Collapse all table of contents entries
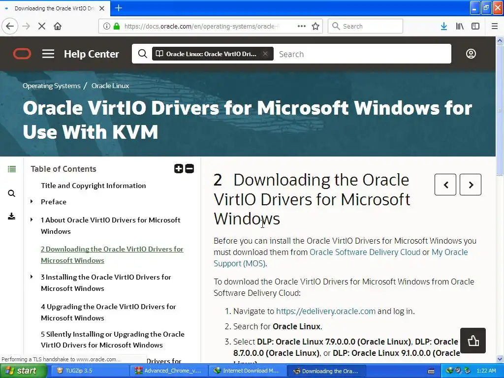The image size is (504, 378). coord(189,168)
